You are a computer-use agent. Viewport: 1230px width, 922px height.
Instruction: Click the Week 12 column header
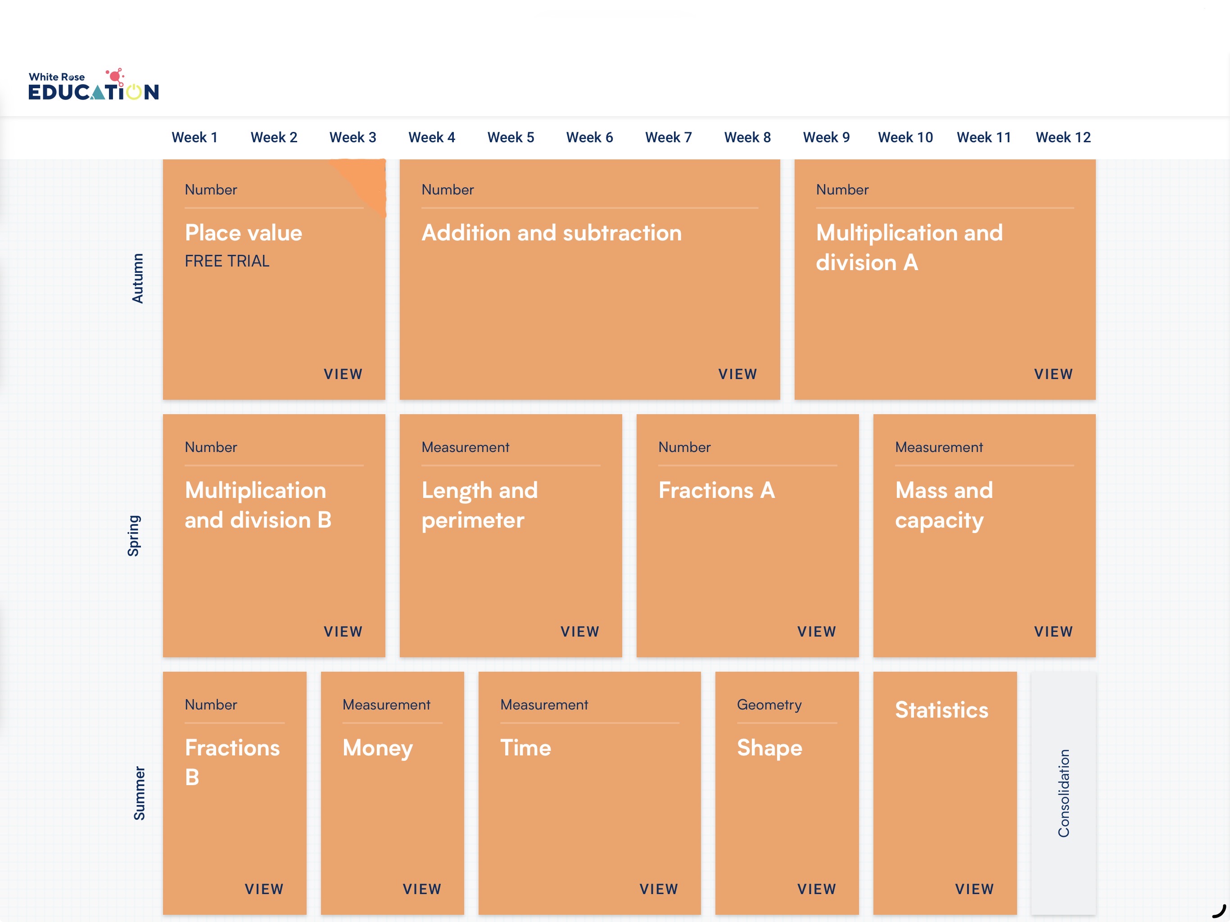click(x=1063, y=137)
